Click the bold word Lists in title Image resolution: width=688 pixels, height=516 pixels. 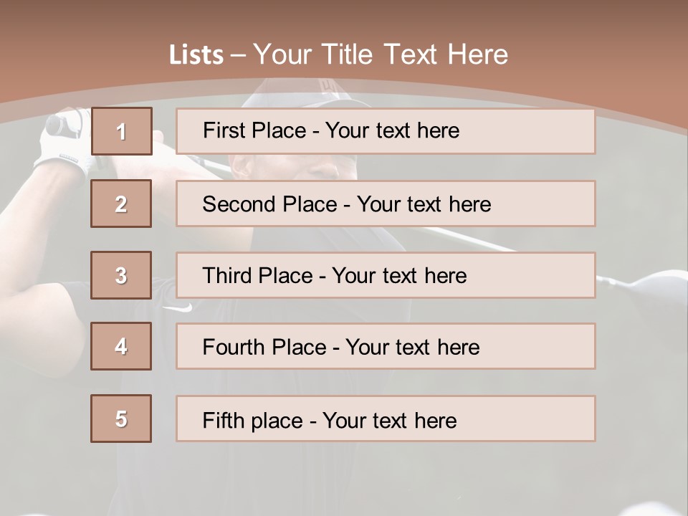coord(196,54)
